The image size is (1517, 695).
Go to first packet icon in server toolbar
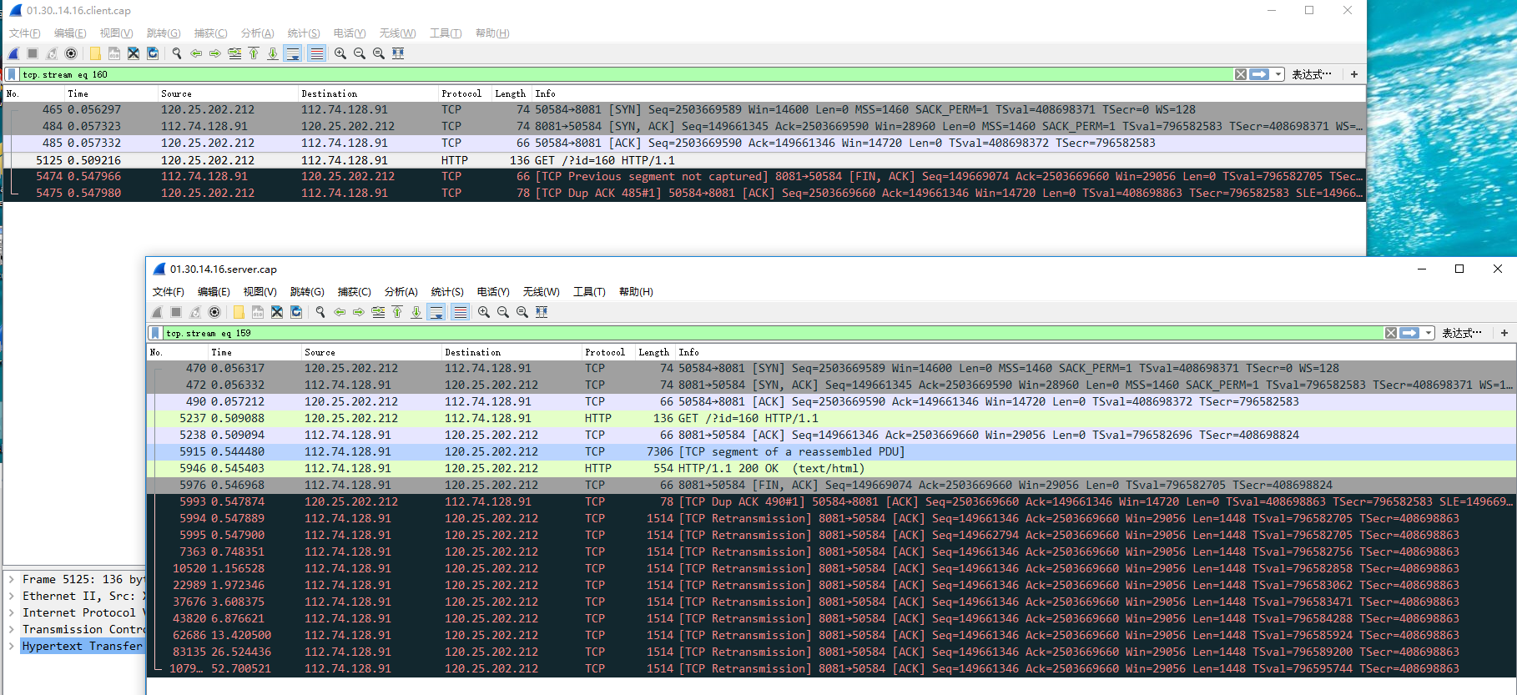point(397,312)
